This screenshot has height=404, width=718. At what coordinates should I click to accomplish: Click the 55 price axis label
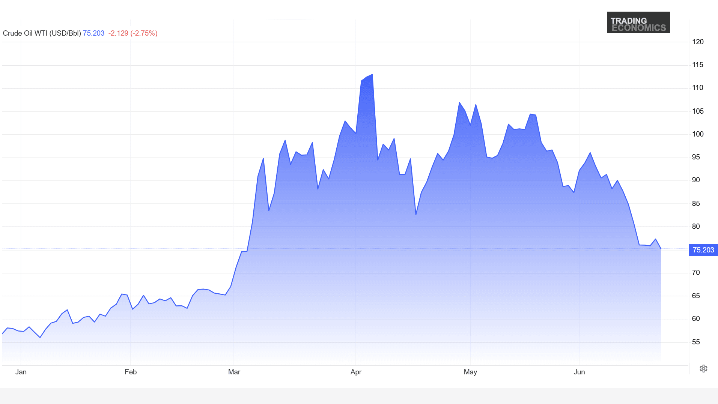(696, 342)
